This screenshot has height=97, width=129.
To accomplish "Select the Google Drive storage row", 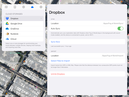I will [24, 23].
